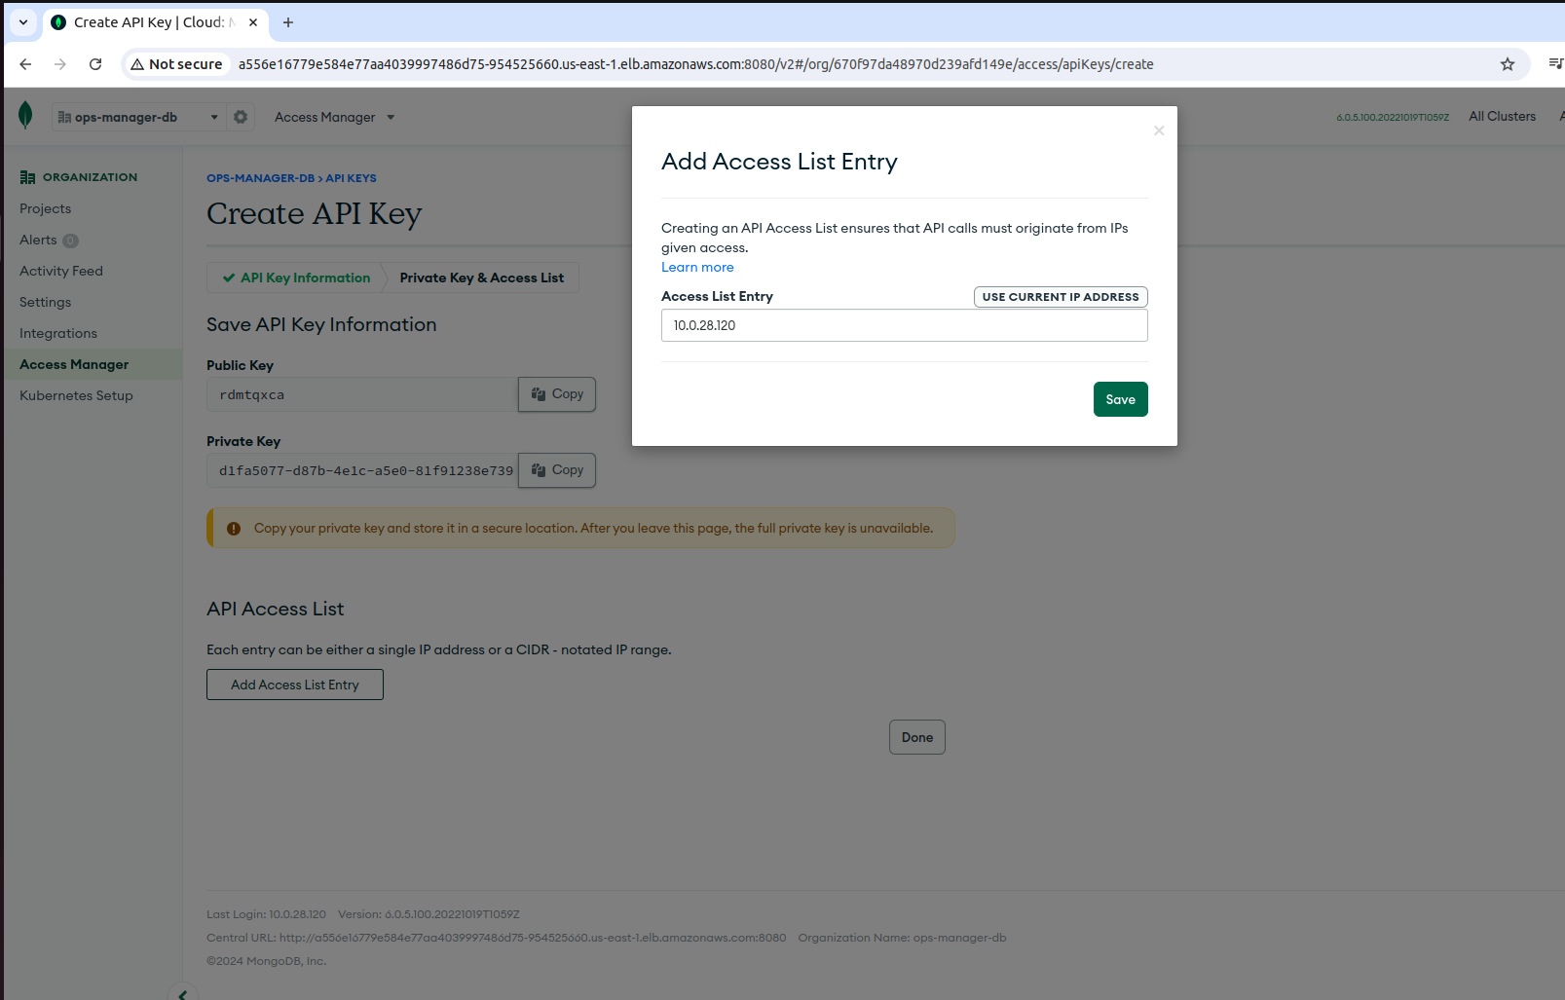The height and width of the screenshot is (1000, 1565).
Task: Click browser forward arrow
Action: (60, 64)
